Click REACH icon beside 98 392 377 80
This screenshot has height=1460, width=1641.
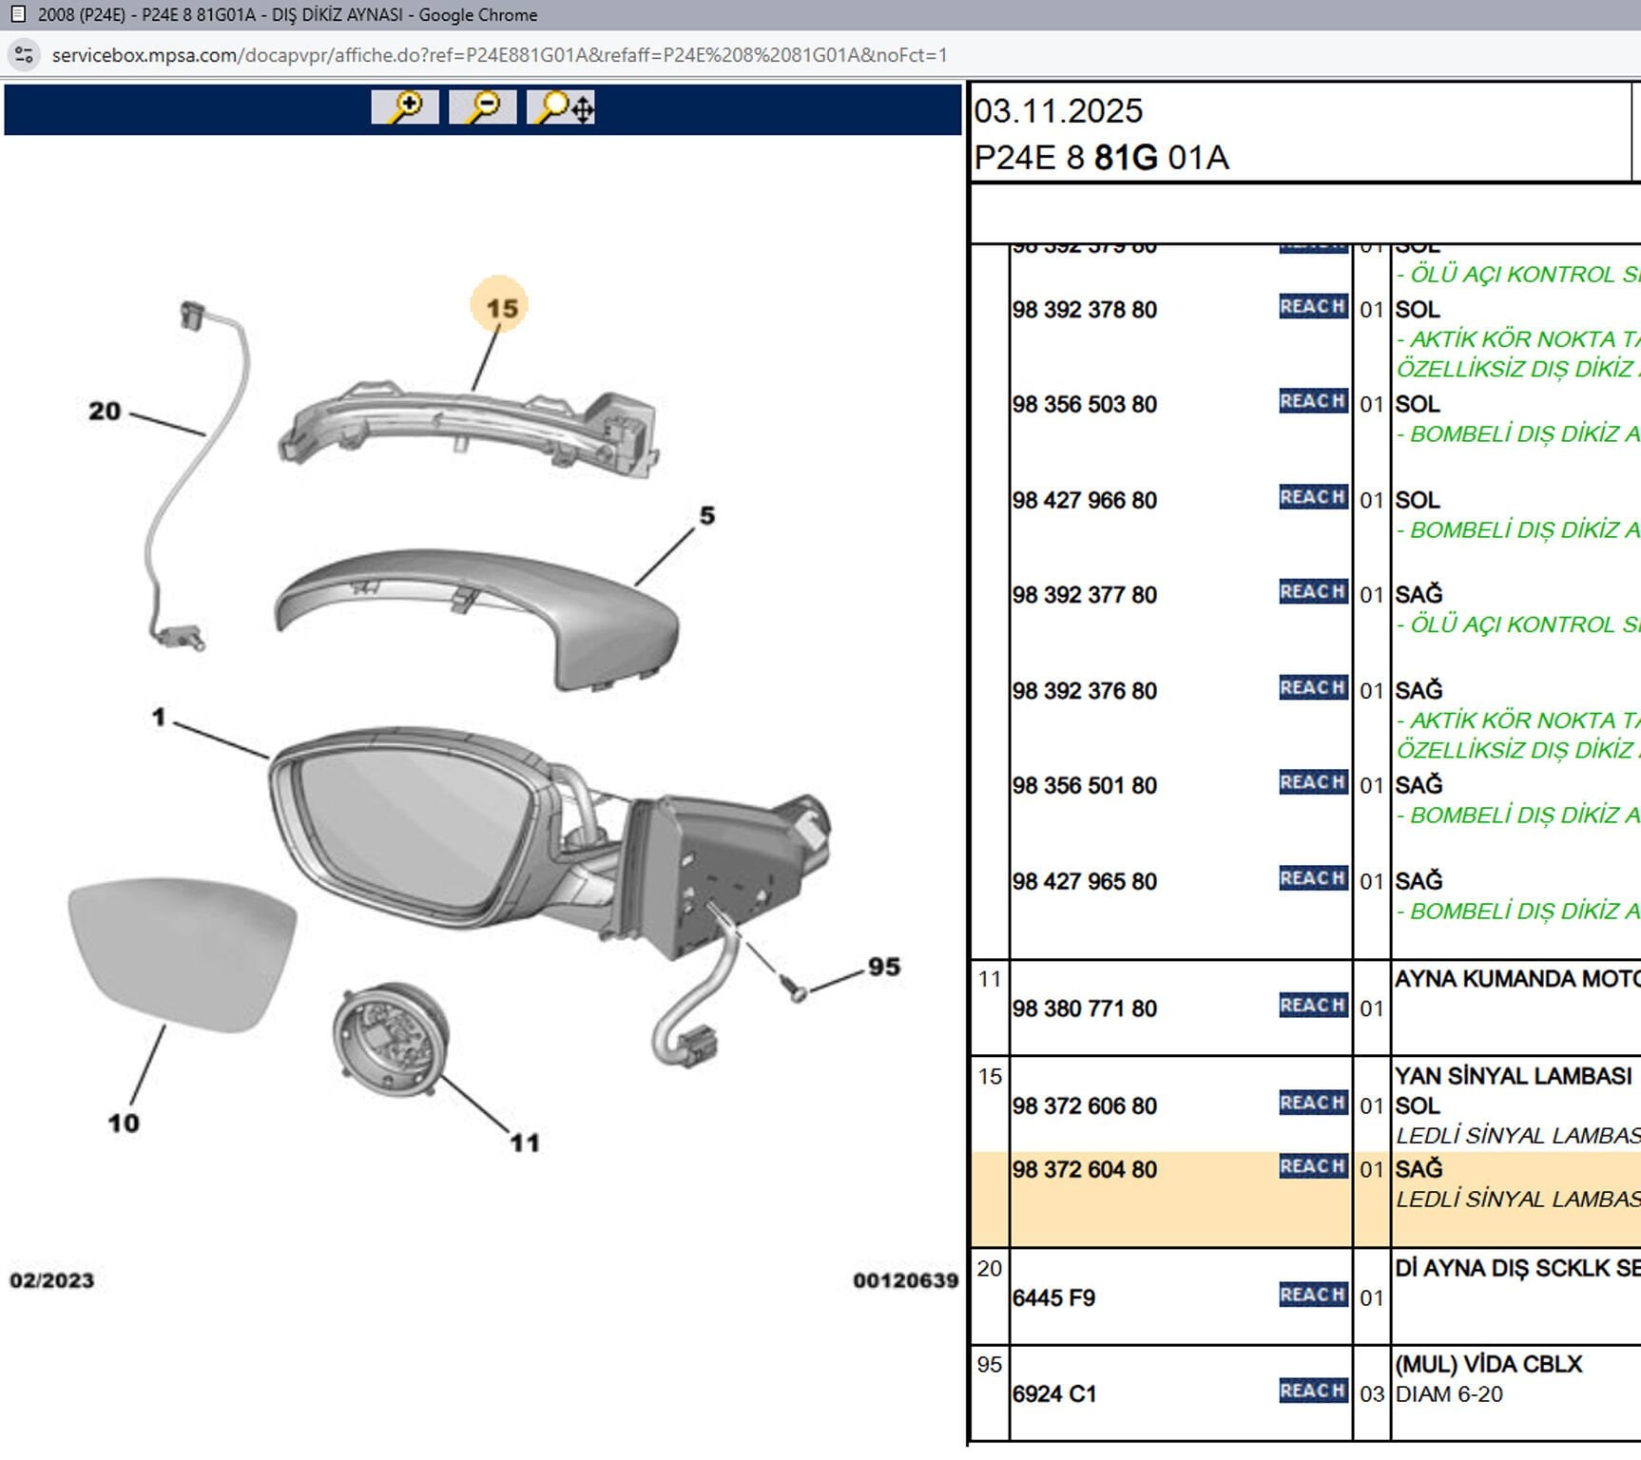(1313, 591)
